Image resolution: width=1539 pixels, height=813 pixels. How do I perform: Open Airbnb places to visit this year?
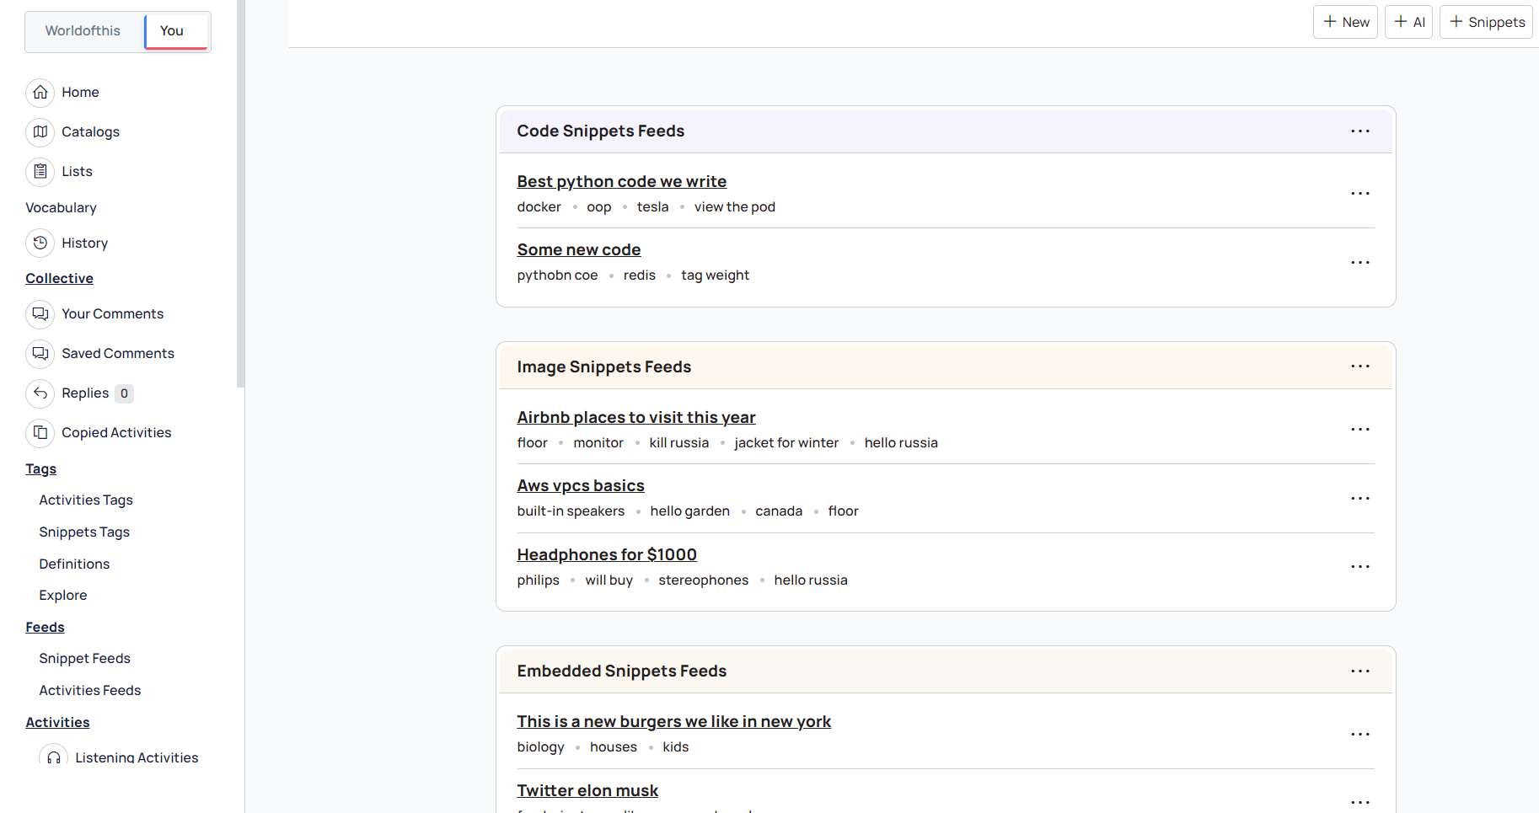pyautogui.click(x=635, y=418)
